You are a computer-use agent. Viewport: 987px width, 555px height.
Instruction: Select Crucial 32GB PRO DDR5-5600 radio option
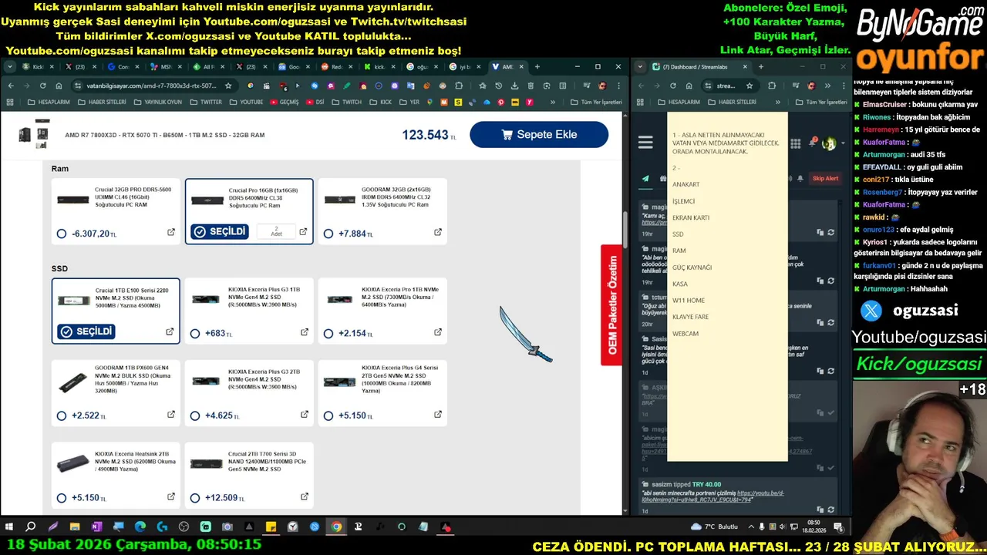click(62, 234)
